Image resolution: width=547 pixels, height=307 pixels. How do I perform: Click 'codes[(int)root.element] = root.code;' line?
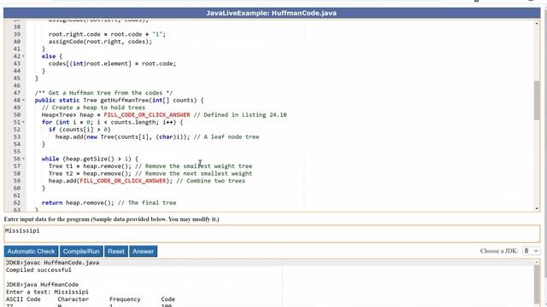tap(112, 64)
